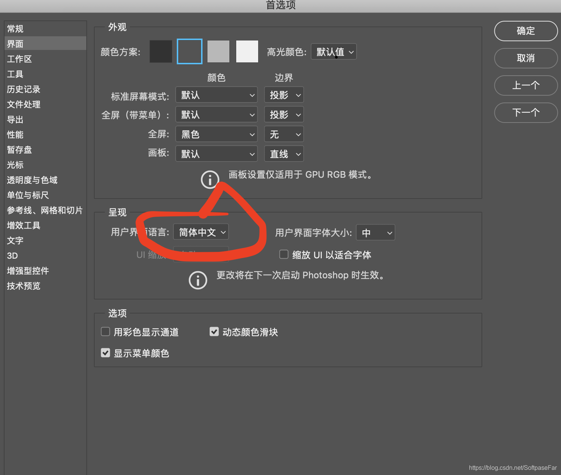Open 全屏（带菜单）border dropdown

pyautogui.click(x=284, y=115)
